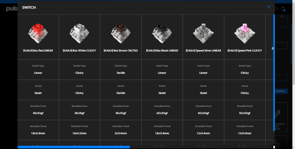Click the Kailh Box White switch image
Screen dimensions: 295x149
pos(79,33)
